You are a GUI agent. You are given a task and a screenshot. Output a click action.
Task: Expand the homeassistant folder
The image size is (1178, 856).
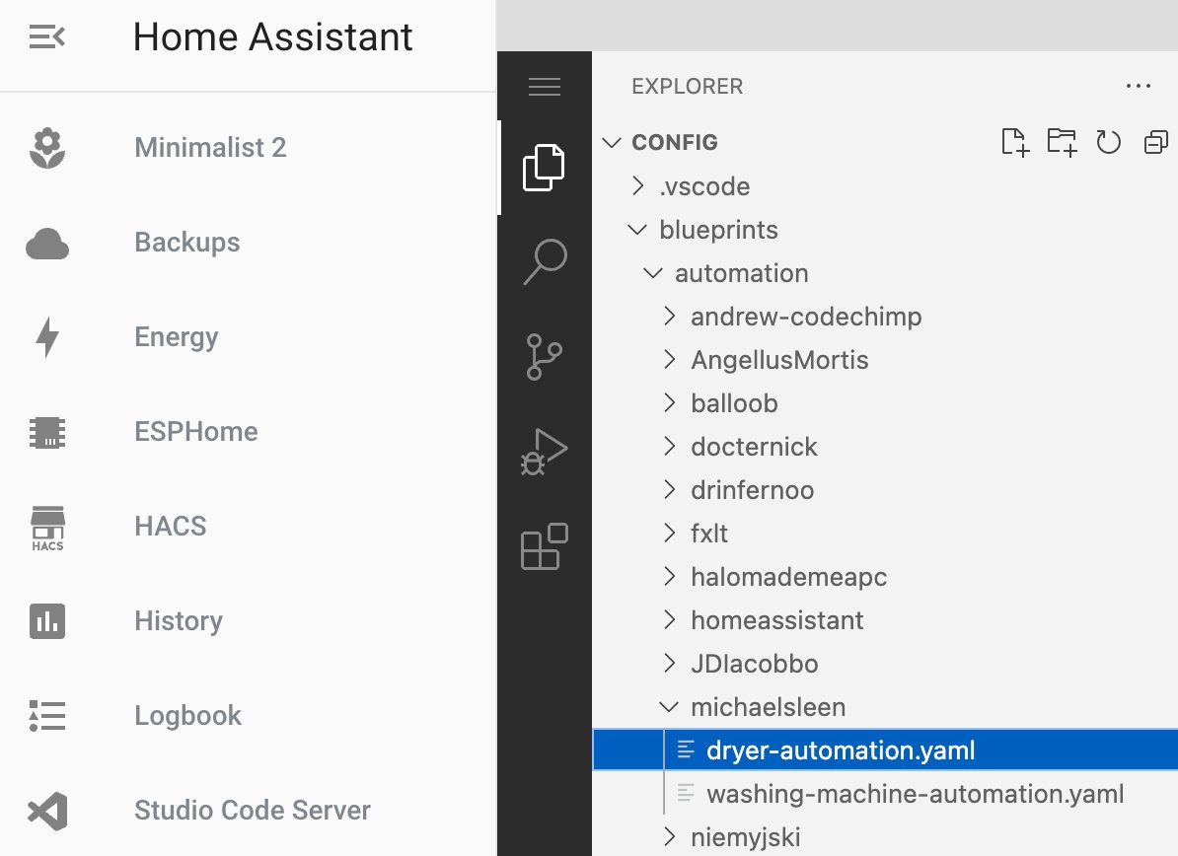point(670,620)
